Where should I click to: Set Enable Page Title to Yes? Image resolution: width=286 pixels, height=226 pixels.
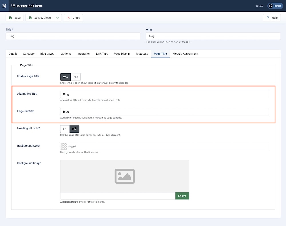(65, 77)
